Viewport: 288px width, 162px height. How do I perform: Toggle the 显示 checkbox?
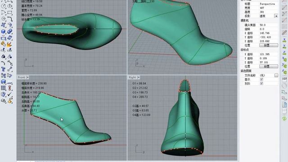[261, 80]
